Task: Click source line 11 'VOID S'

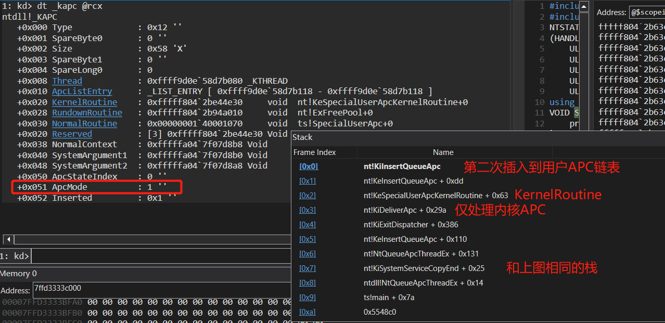Action: (564, 112)
